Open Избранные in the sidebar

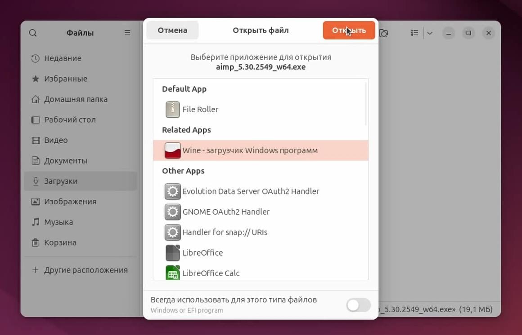pyautogui.click(x=80, y=79)
